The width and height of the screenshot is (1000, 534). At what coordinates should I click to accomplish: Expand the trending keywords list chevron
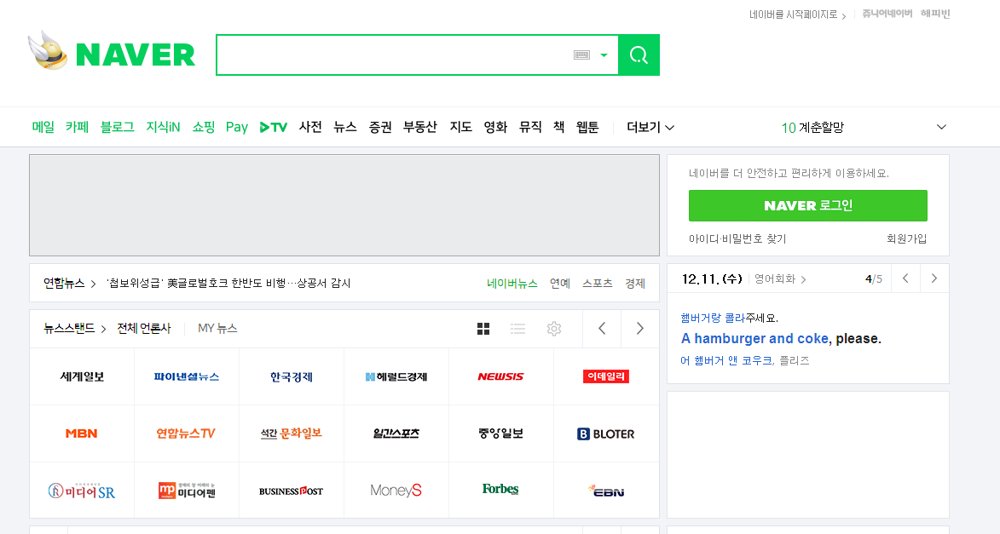[941, 128]
